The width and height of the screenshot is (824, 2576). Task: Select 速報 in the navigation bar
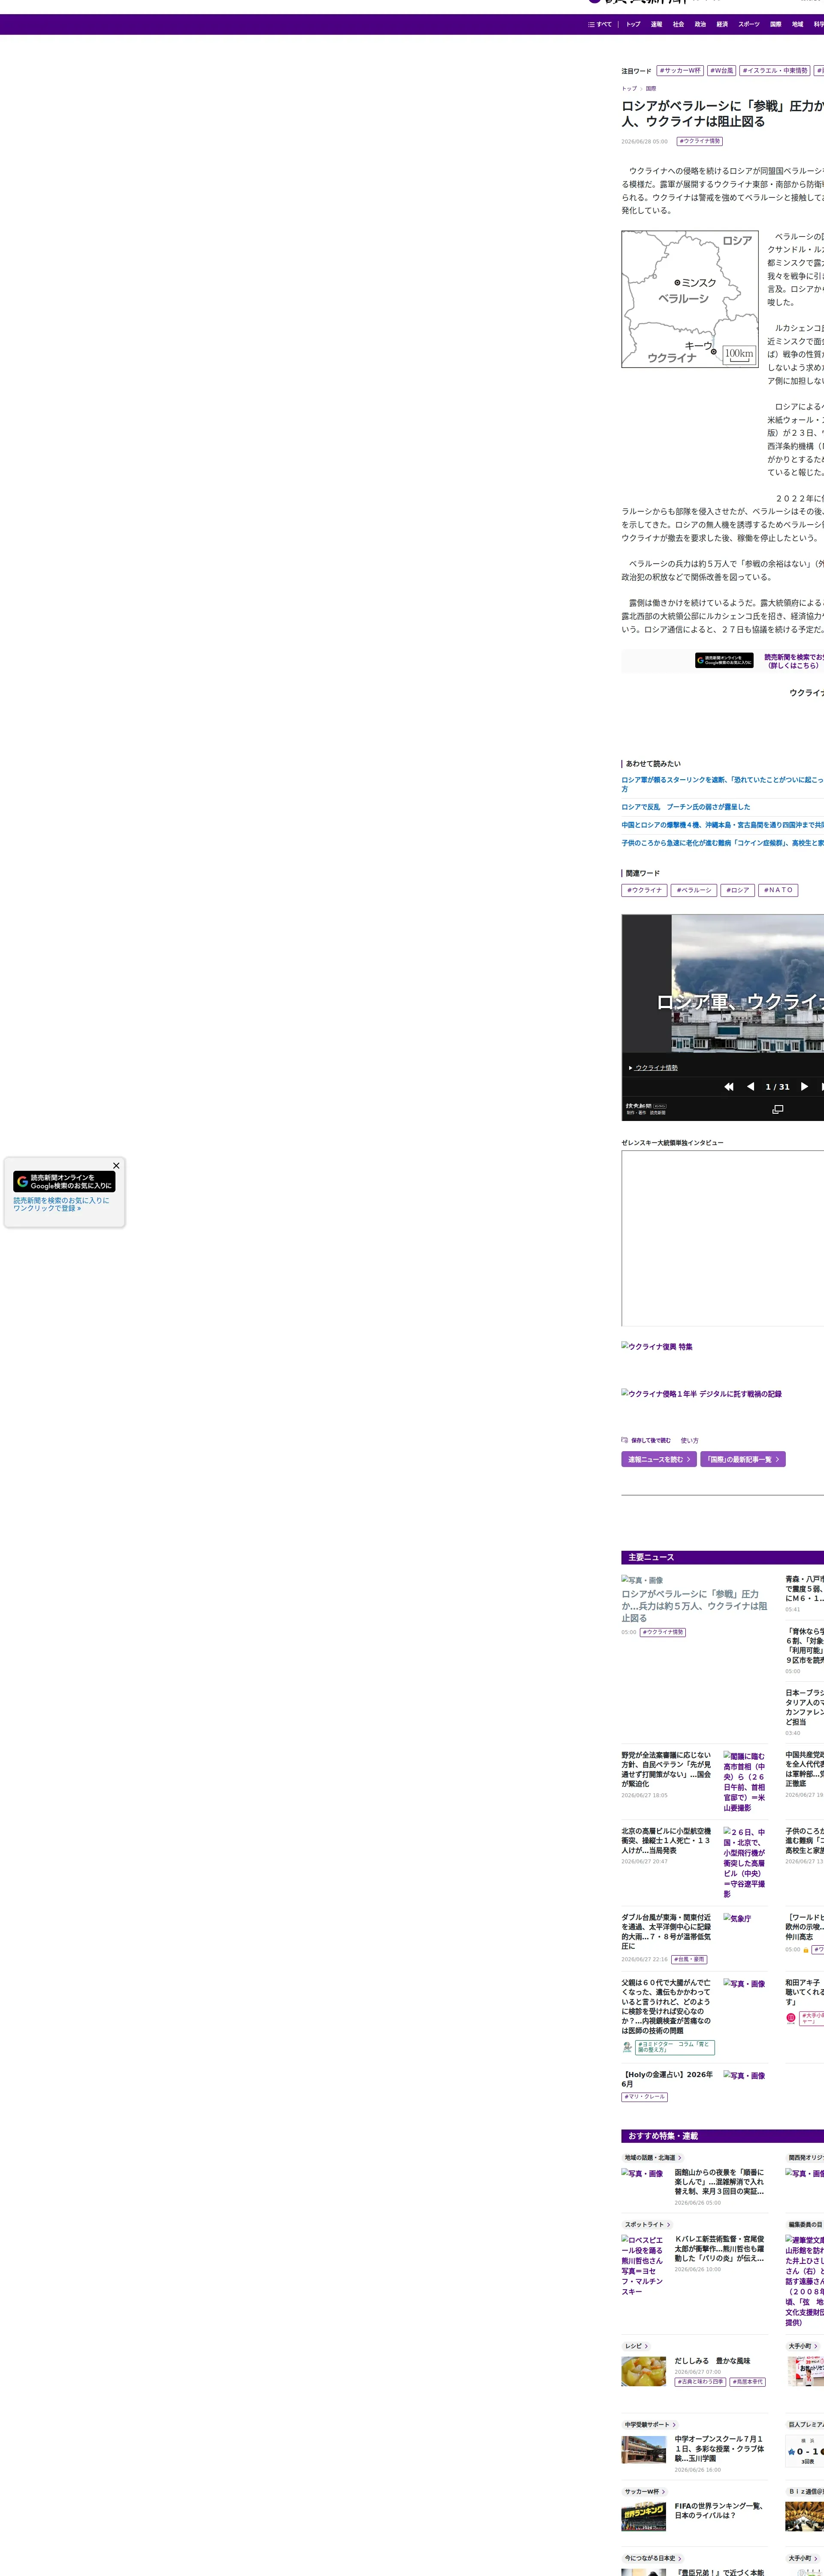(656, 24)
